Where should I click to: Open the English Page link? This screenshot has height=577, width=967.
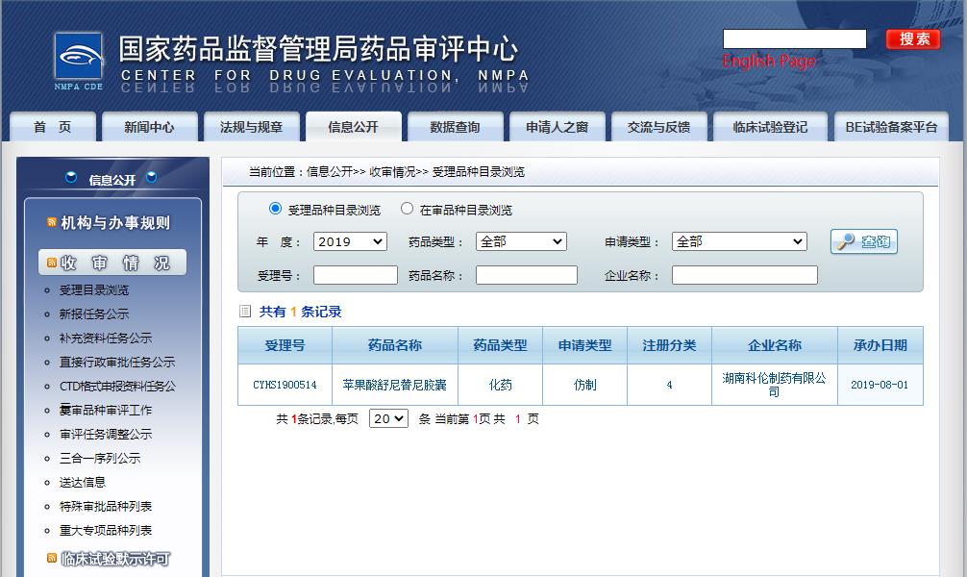(x=768, y=62)
